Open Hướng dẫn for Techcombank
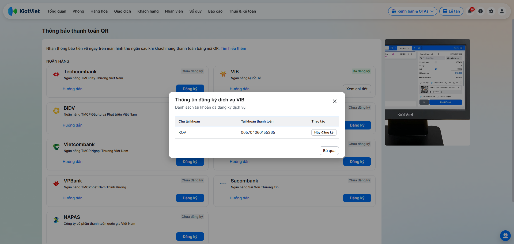 (x=73, y=89)
